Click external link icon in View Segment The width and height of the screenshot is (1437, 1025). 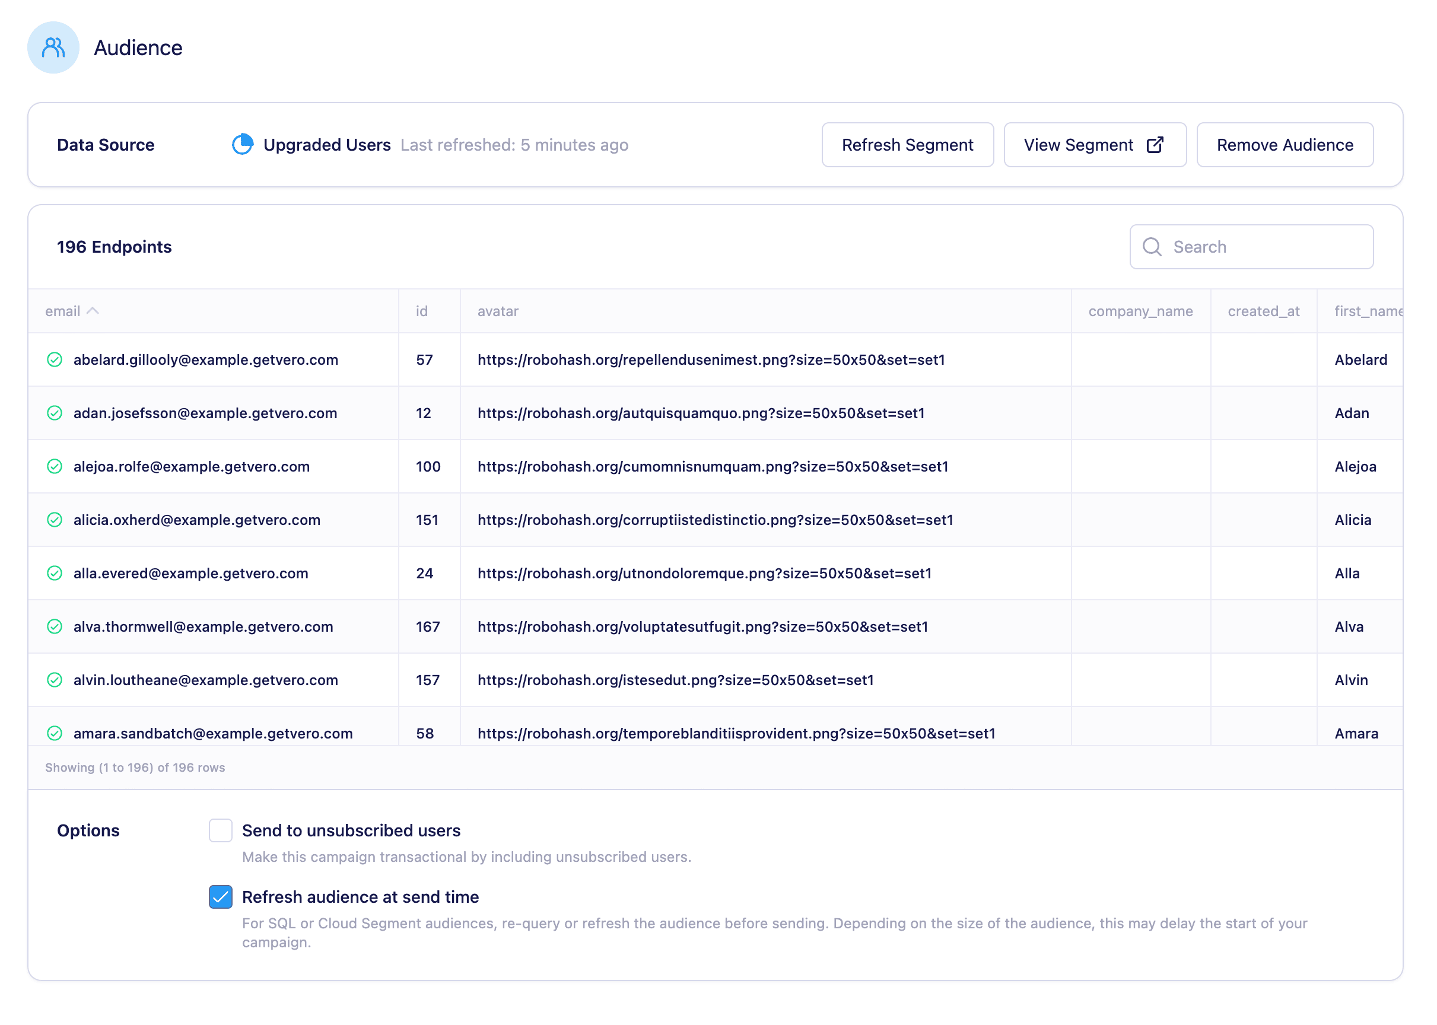click(1154, 145)
